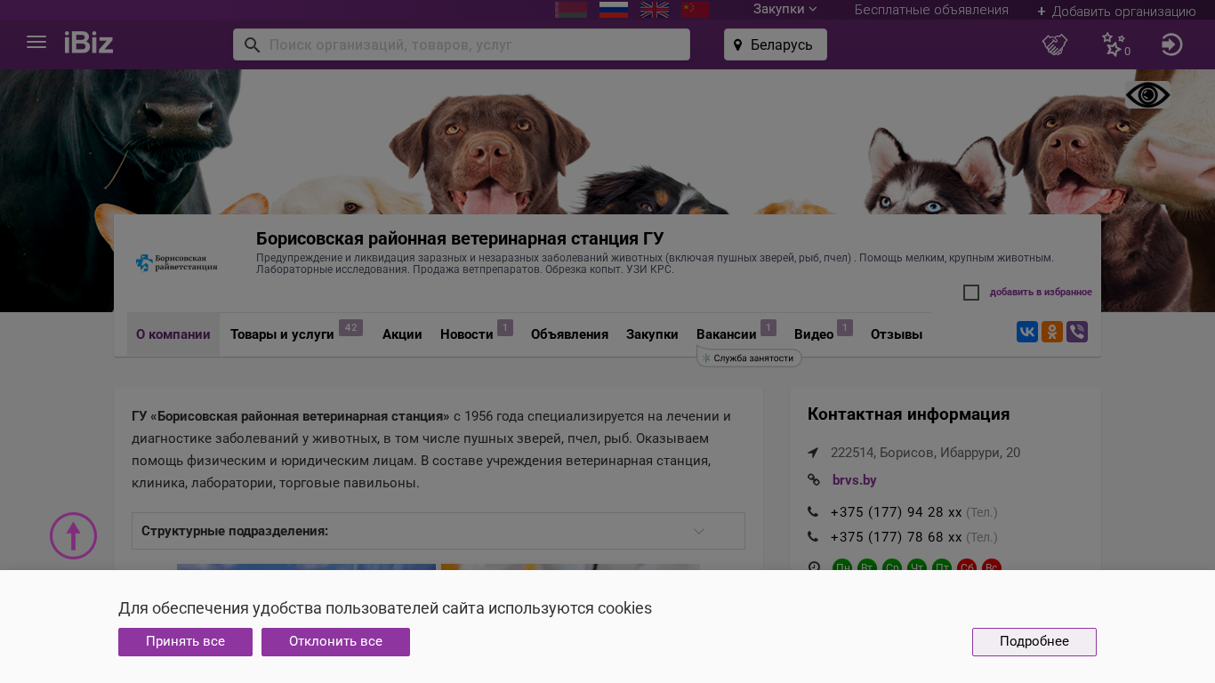The width and height of the screenshot is (1215, 683).
Task: View the Отзывы tab
Action: (x=897, y=334)
